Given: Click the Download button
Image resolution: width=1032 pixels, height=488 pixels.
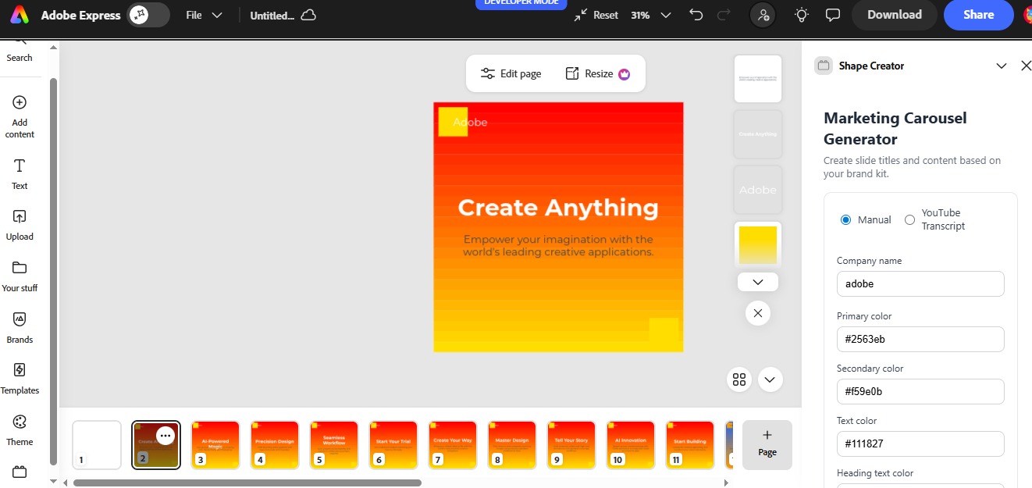Looking at the screenshot, I should pos(894,15).
